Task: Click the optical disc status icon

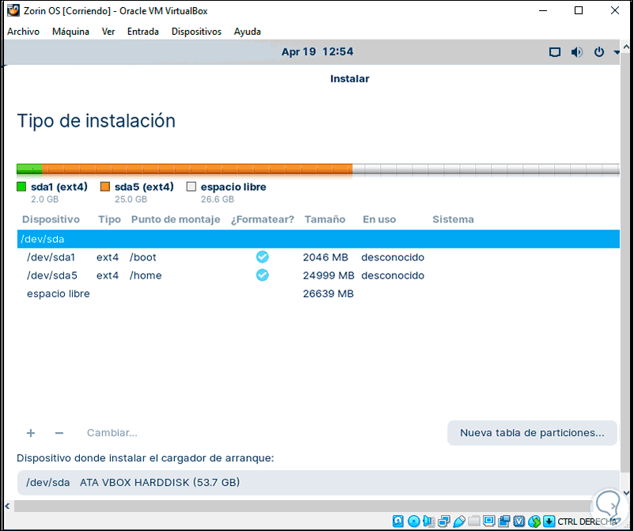Action: 413,522
